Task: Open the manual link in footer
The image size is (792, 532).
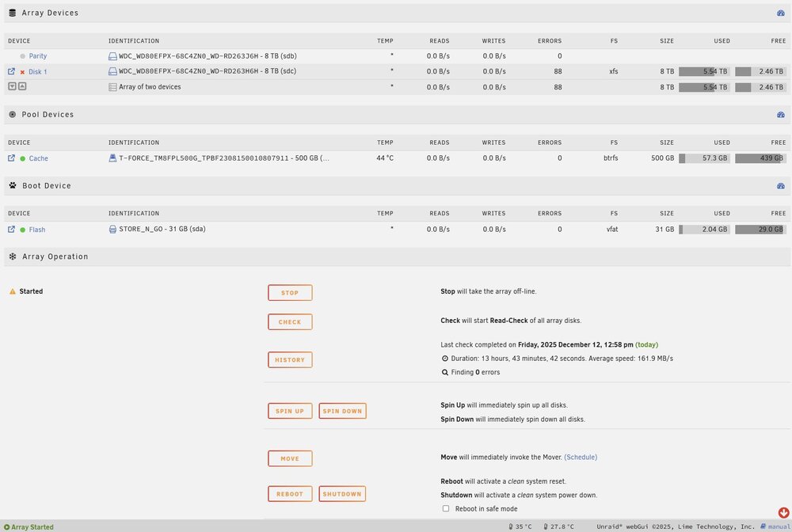Action: [x=775, y=526]
